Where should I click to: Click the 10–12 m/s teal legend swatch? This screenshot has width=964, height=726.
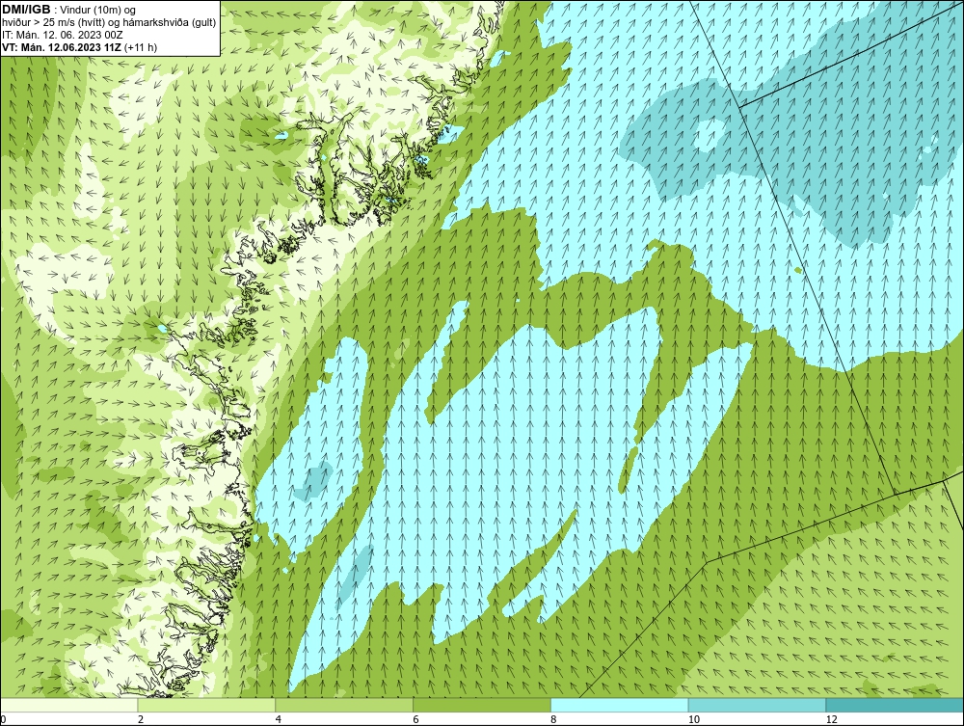pyautogui.click(x=758, y=705)
